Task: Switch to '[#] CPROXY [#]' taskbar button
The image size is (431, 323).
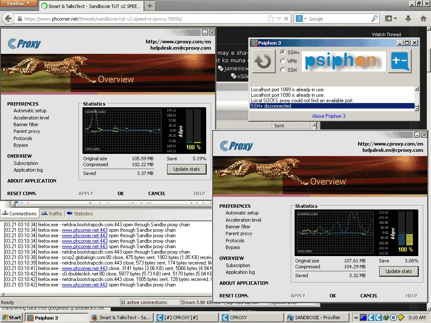Action: coord(186,318)
